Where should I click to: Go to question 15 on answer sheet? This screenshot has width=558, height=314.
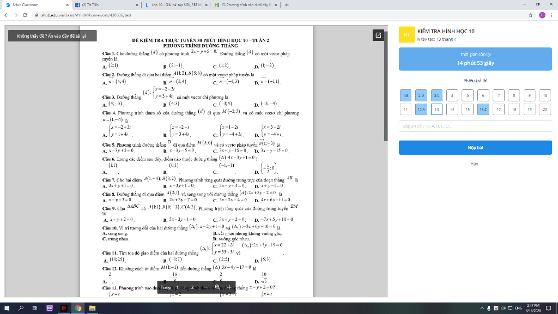pos(468,109)
